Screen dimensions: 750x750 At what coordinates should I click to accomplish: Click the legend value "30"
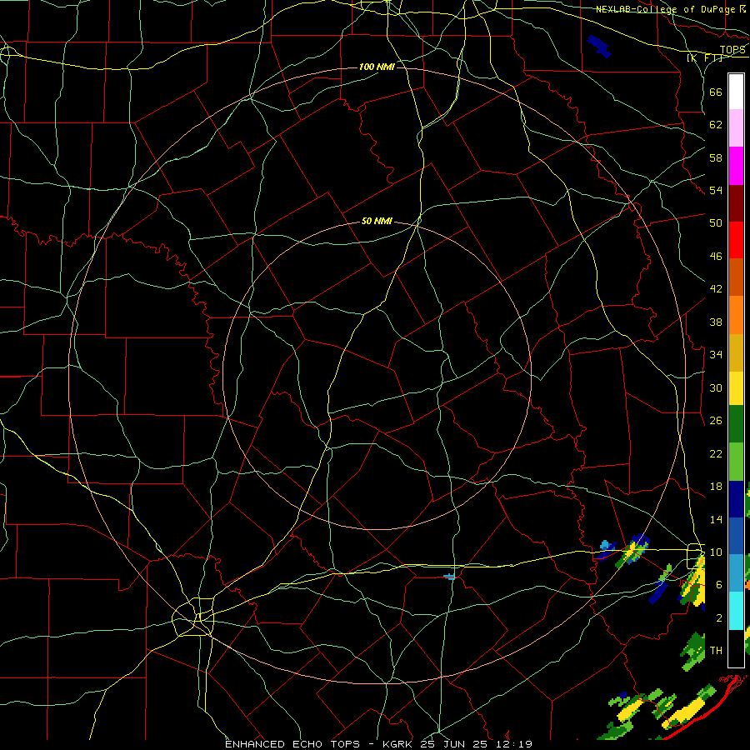[716, 388]
